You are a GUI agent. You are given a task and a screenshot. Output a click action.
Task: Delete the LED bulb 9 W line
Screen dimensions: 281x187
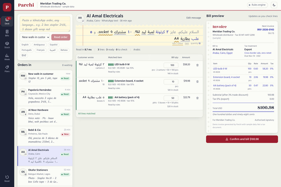coord(197,65)
